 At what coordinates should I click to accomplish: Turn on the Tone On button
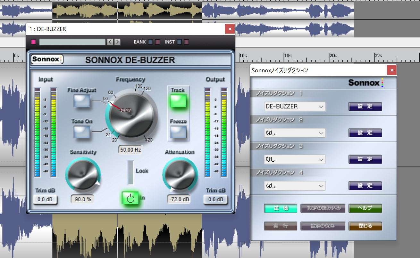click(x=82, y=132)
